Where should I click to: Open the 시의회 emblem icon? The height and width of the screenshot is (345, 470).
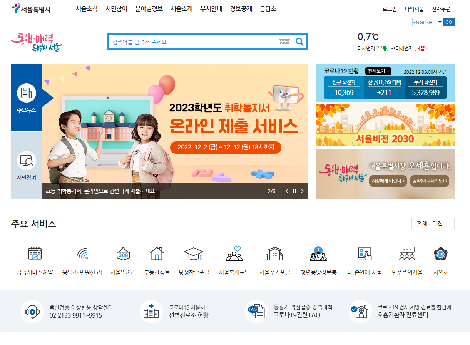(441, 254)
